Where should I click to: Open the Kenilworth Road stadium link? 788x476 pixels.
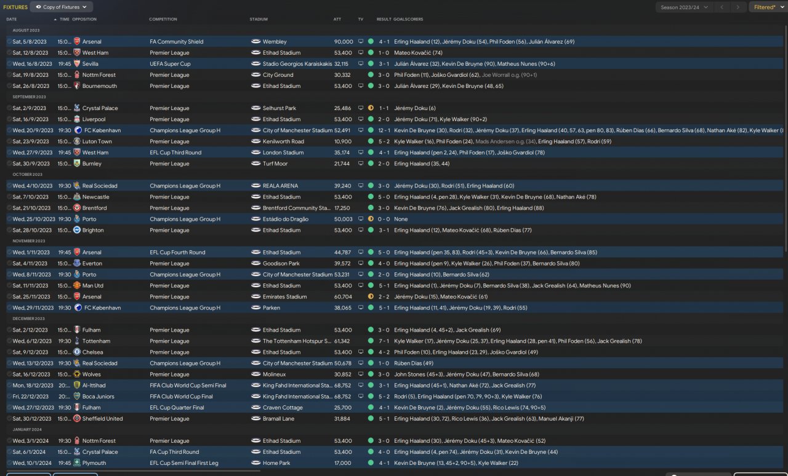coord(283,141)
